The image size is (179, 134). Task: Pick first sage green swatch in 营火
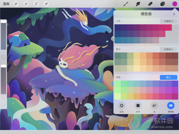point(118,56)
